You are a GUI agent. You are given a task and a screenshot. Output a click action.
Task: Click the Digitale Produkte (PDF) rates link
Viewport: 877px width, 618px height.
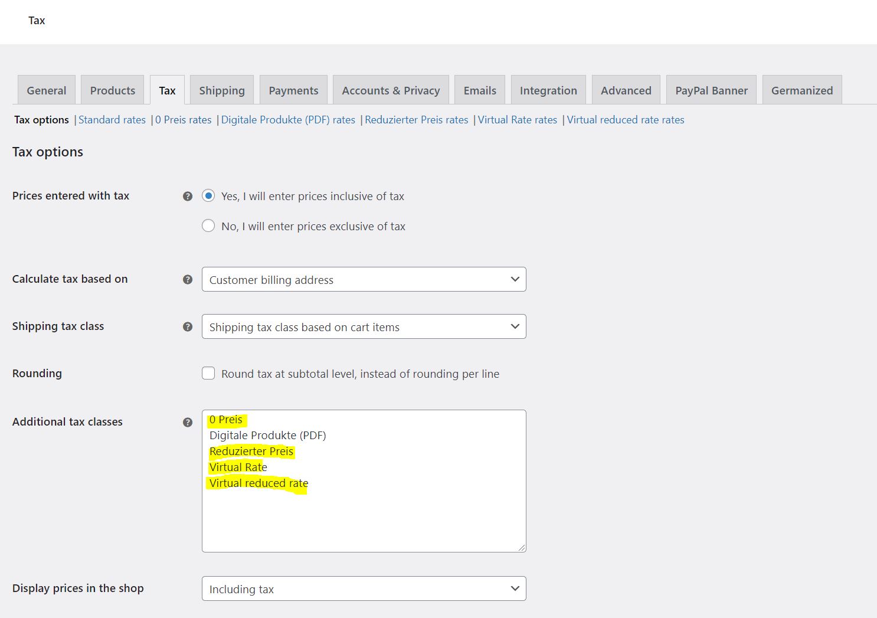click(x=288, y=119)
